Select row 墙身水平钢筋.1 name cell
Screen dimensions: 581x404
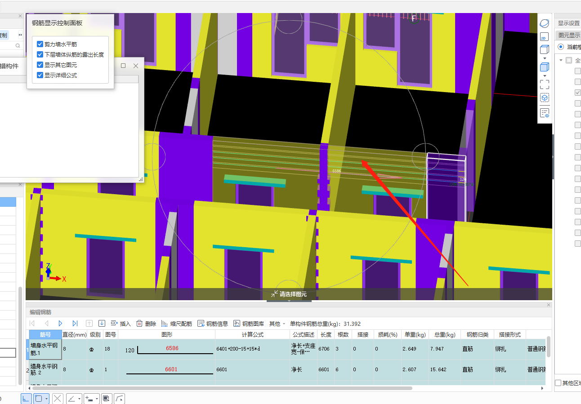click(45, 349)
